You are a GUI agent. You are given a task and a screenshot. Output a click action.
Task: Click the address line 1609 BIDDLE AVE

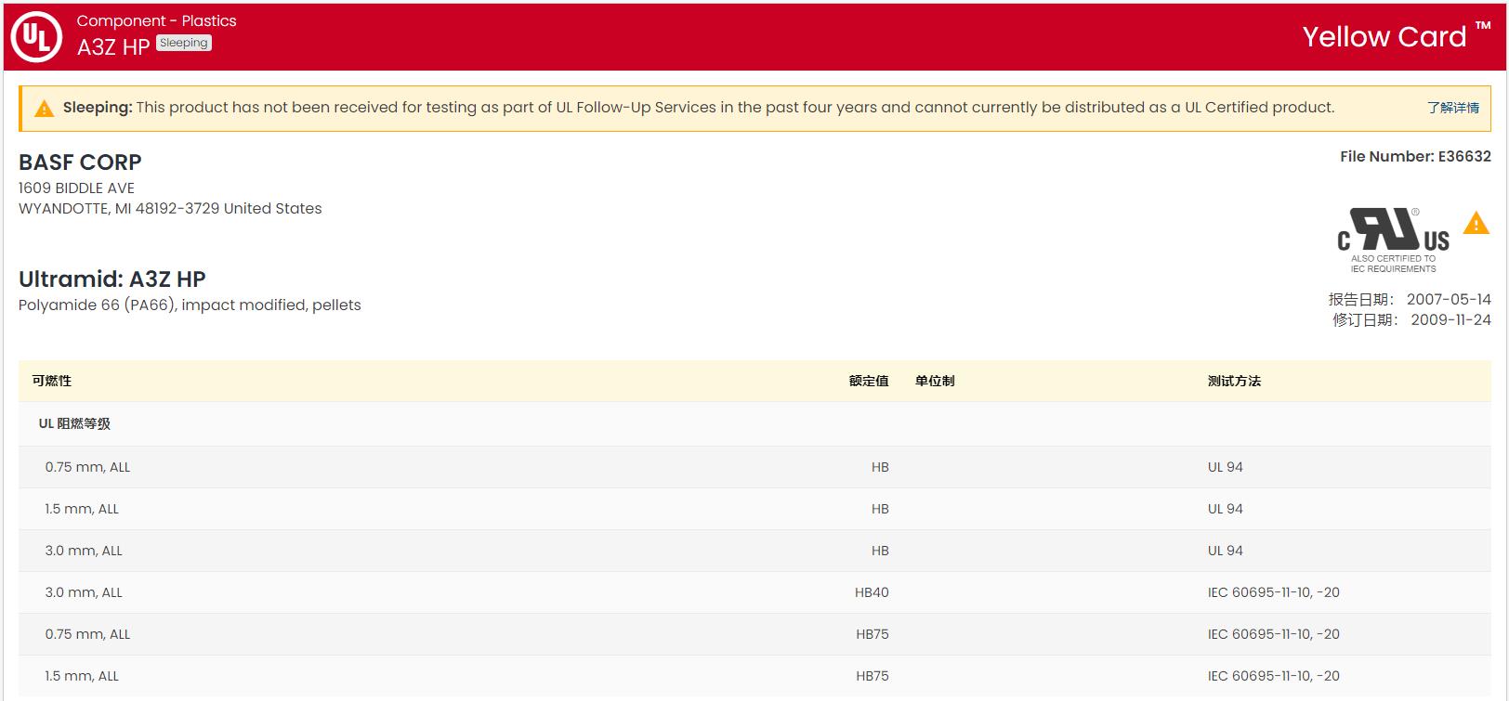tap(76, 188)
